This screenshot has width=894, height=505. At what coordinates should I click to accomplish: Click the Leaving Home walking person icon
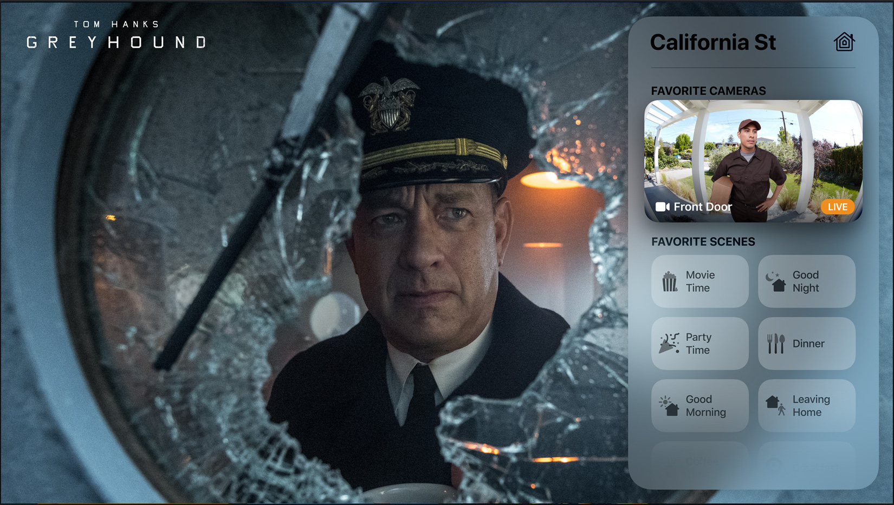tap(776, 405)
